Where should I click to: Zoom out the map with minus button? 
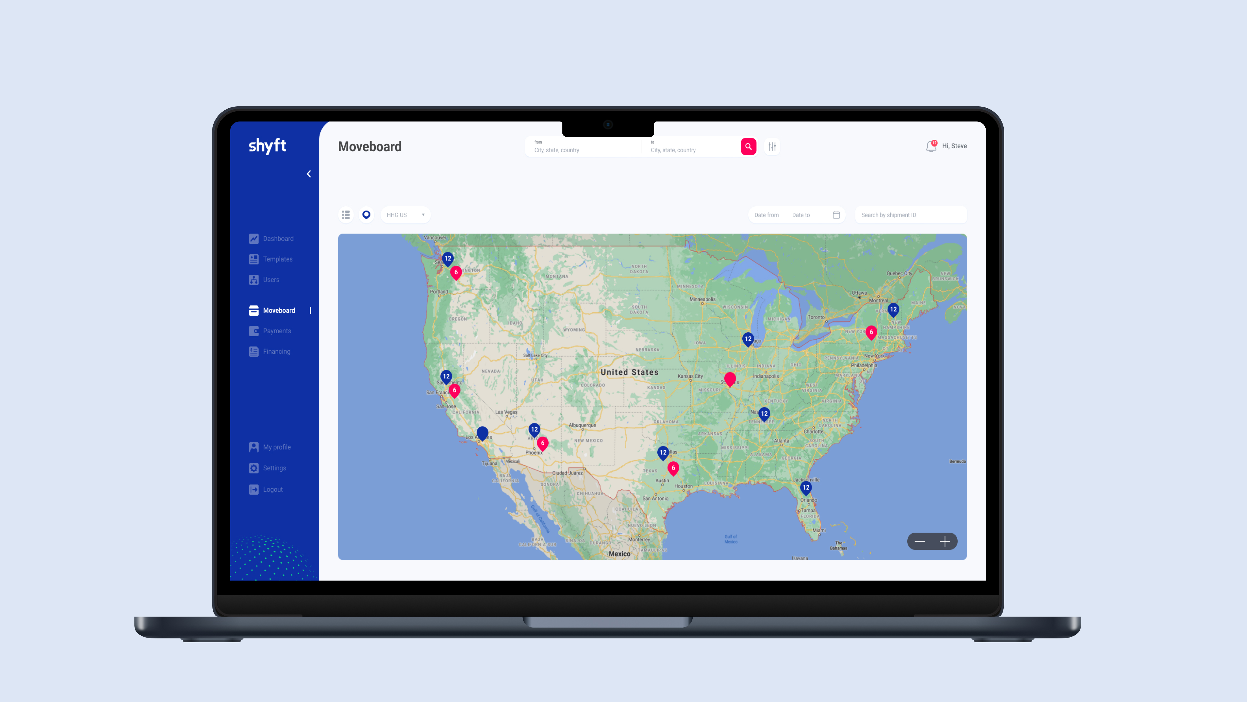click(x=920, y=541)
